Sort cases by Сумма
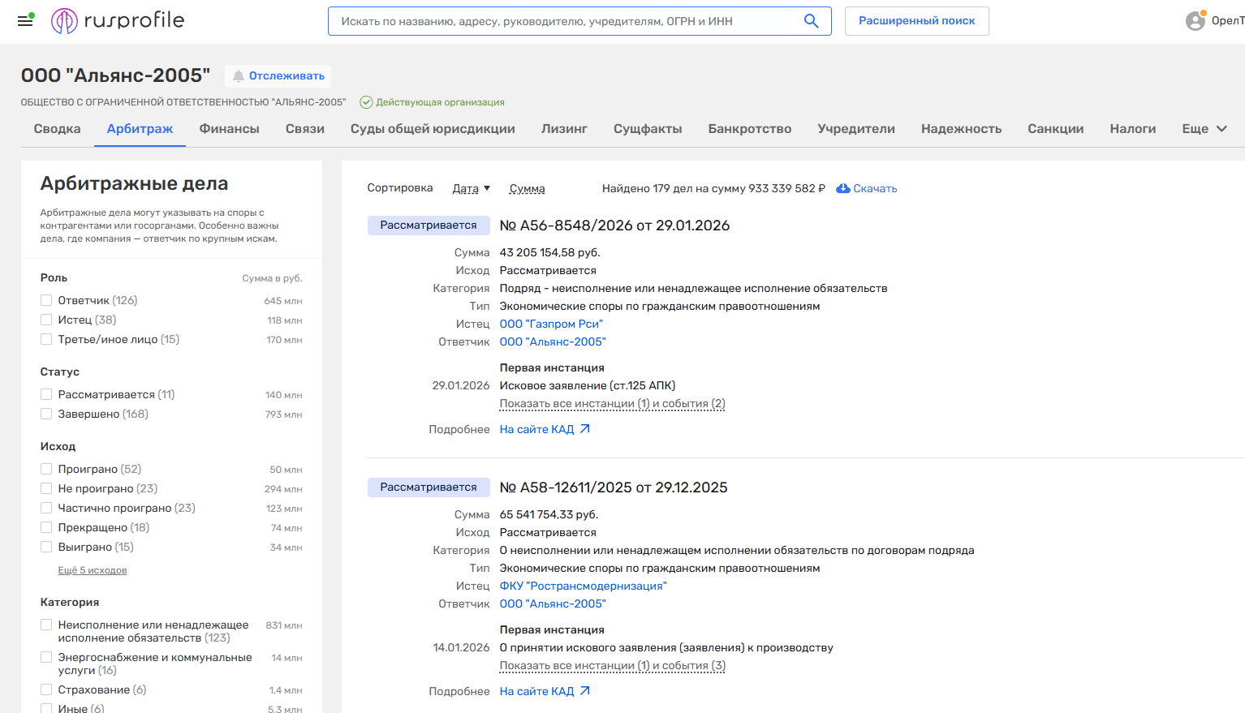1245x713 pixels. (527, 188)
